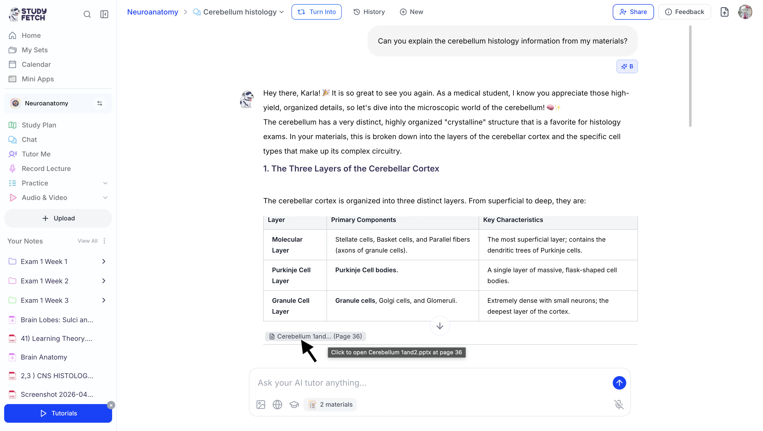
Task: Toggle the muted microphone icon
Action: 619,404
